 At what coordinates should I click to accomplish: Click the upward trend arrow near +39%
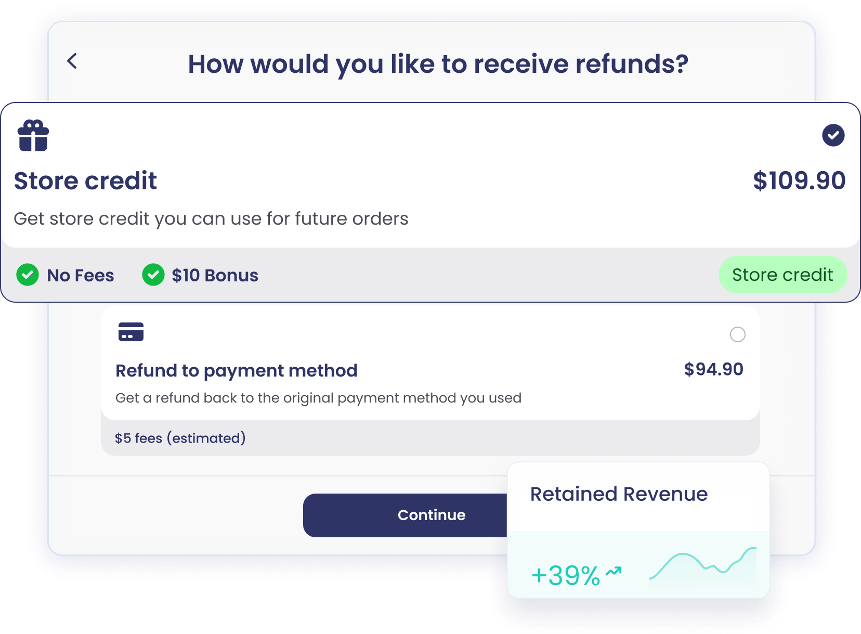point(614,572)
